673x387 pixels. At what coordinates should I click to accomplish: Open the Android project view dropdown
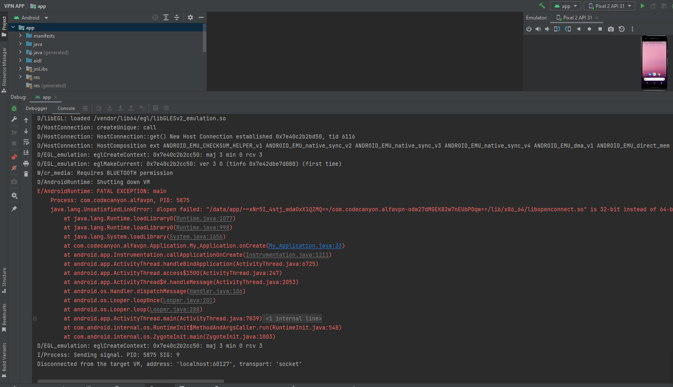pos(31,17)
